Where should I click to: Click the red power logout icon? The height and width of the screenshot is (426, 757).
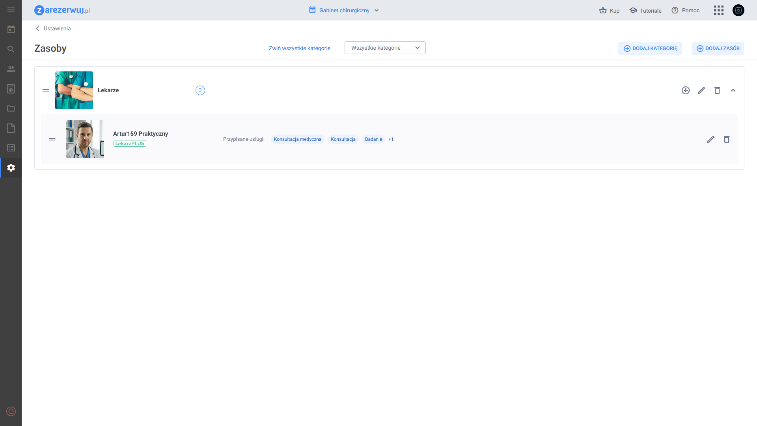coord(11,411)
